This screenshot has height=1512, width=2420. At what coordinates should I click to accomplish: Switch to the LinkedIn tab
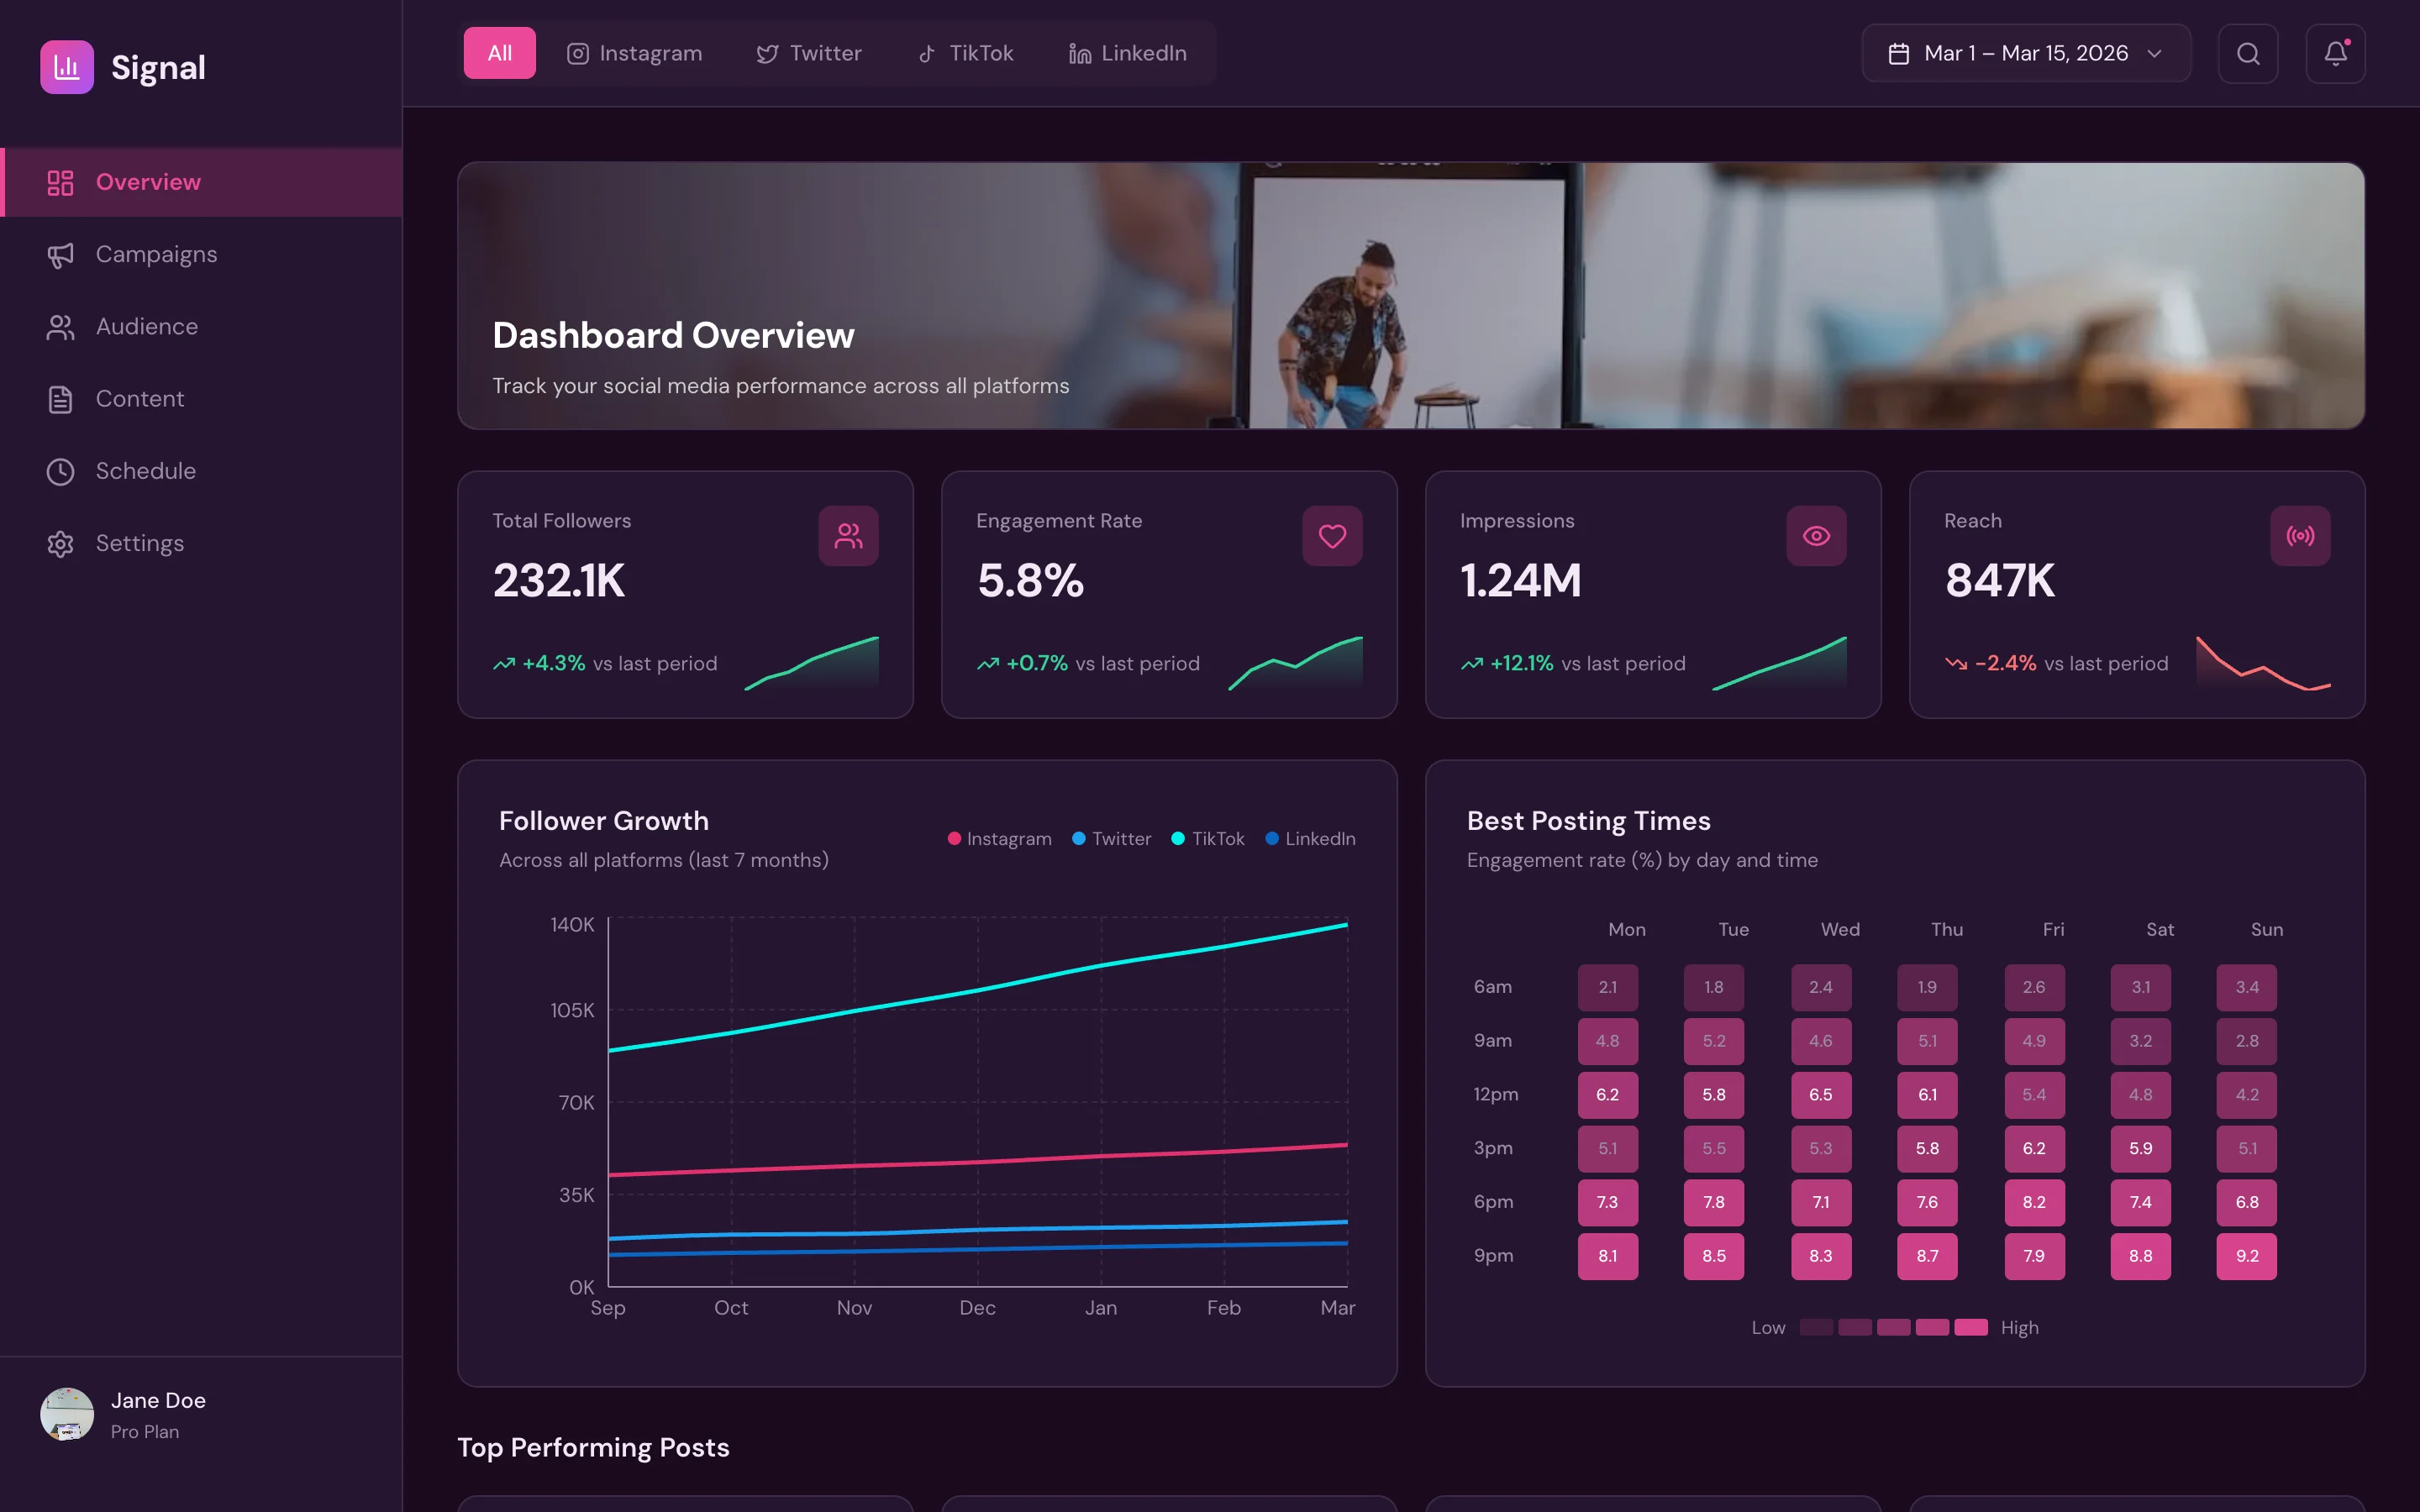coord(1128,53)
